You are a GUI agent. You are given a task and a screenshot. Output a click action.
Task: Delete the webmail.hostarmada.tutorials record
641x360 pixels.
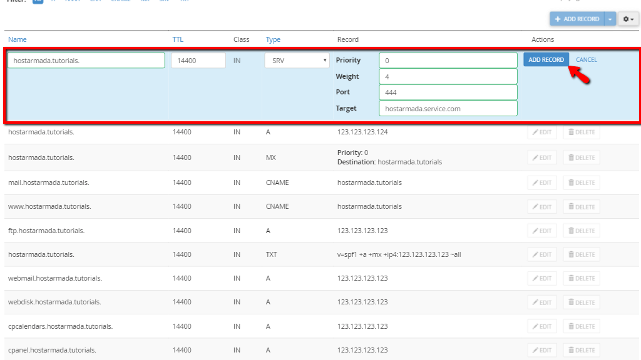click(582, 278)
